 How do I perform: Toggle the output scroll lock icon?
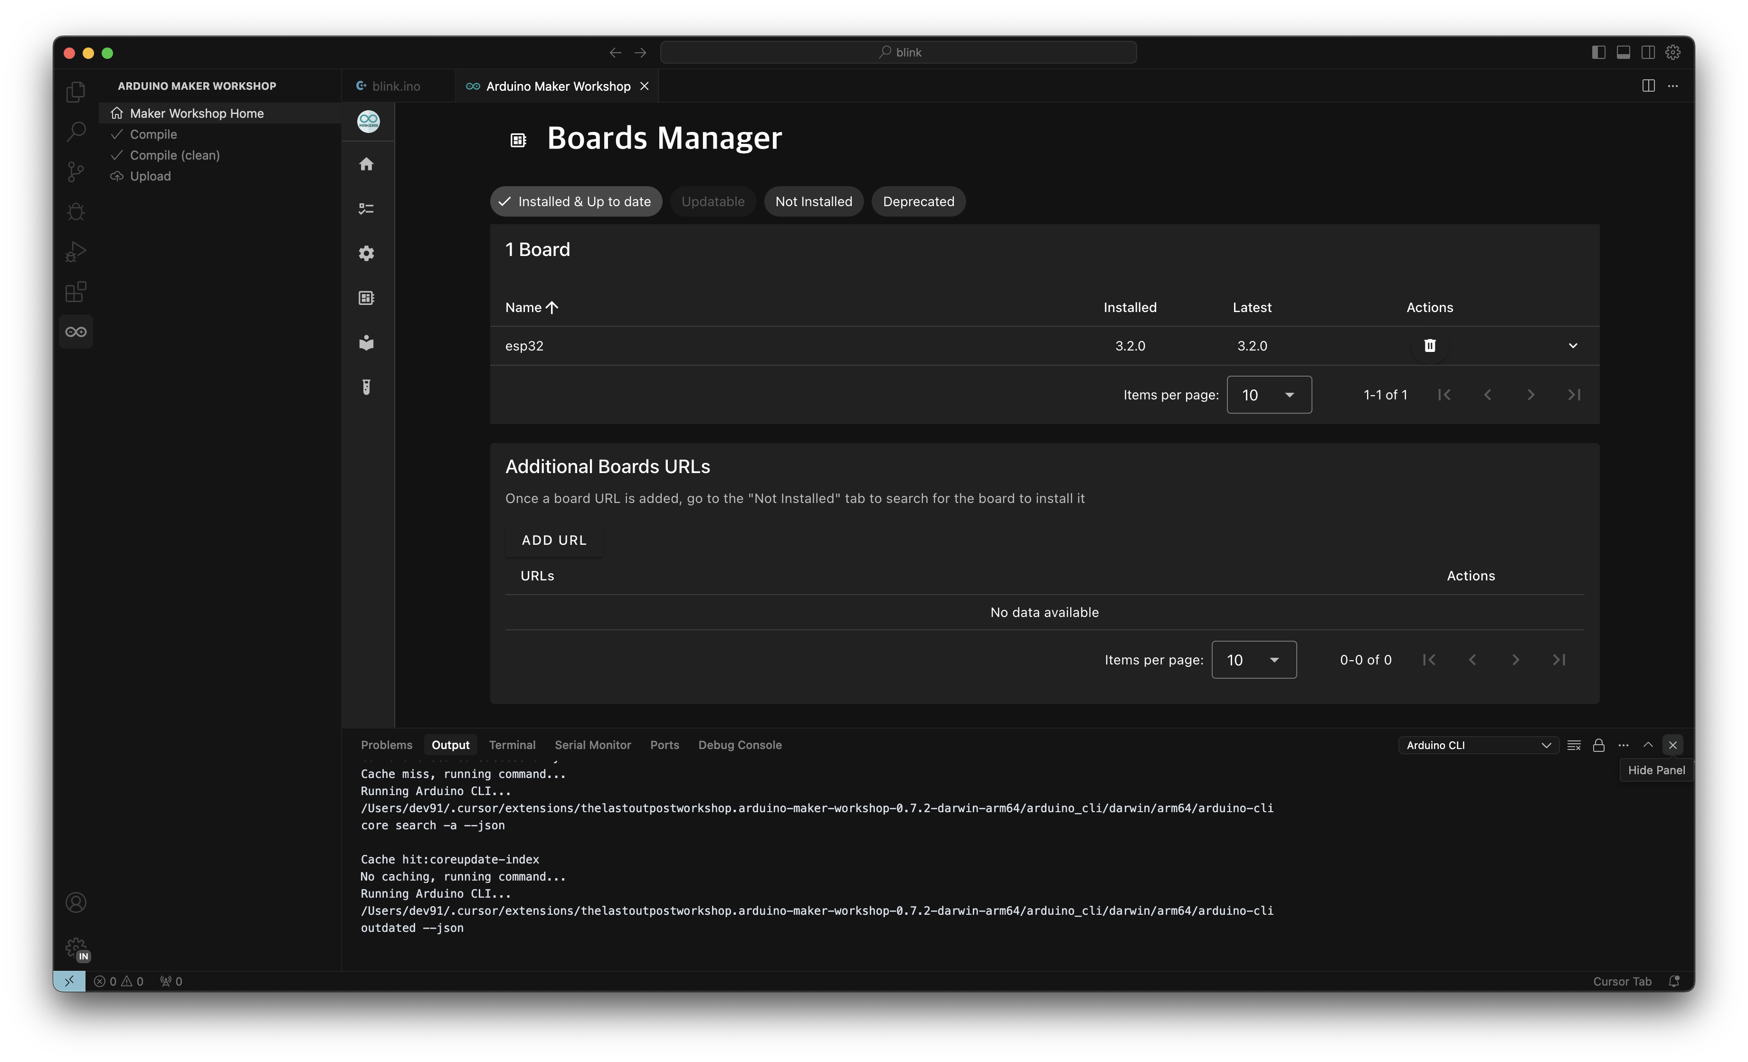tap(1598, 745)
